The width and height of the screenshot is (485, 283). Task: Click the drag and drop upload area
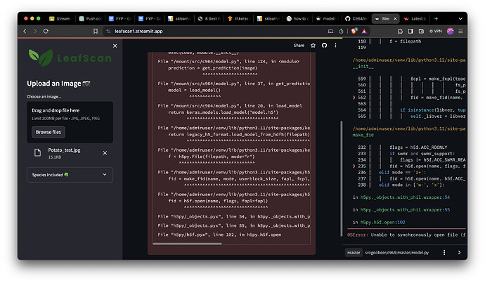coord(70,122)
